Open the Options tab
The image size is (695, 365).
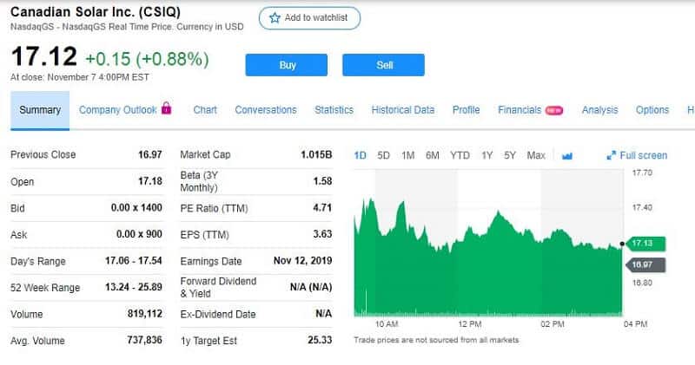652,110
